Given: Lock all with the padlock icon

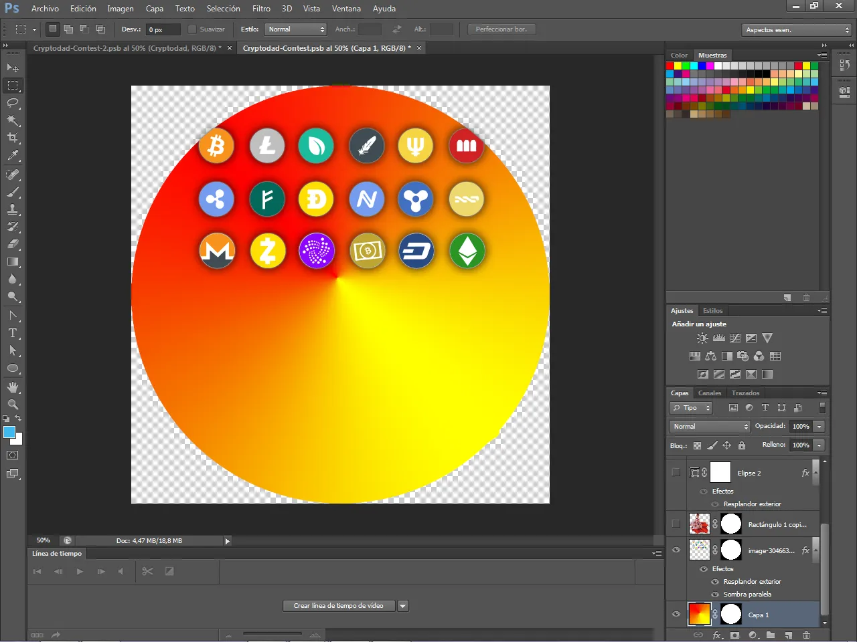Looking at the screenshot, I should 742,445.
